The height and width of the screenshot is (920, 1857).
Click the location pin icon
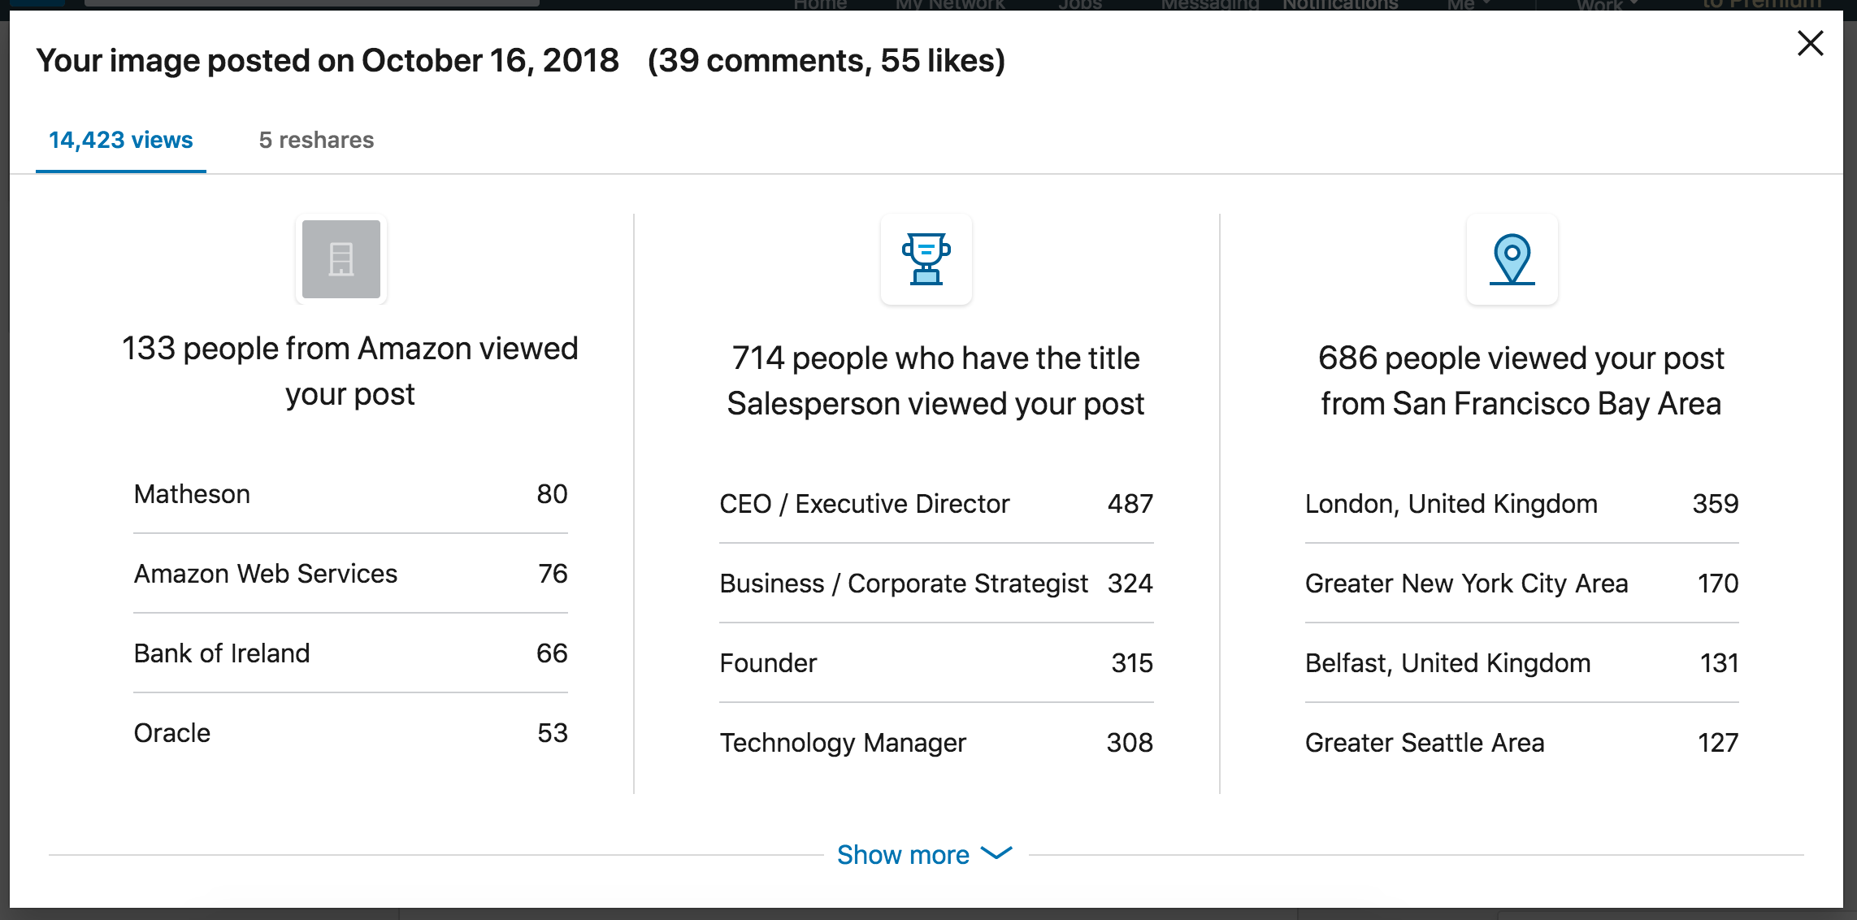[1512, 259]
